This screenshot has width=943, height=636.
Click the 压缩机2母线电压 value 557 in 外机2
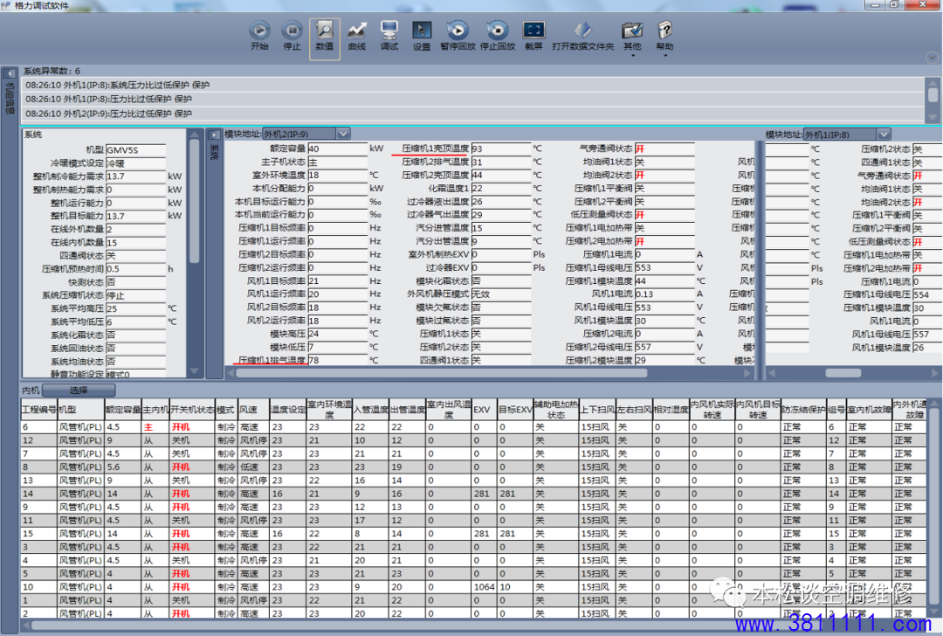664,347
